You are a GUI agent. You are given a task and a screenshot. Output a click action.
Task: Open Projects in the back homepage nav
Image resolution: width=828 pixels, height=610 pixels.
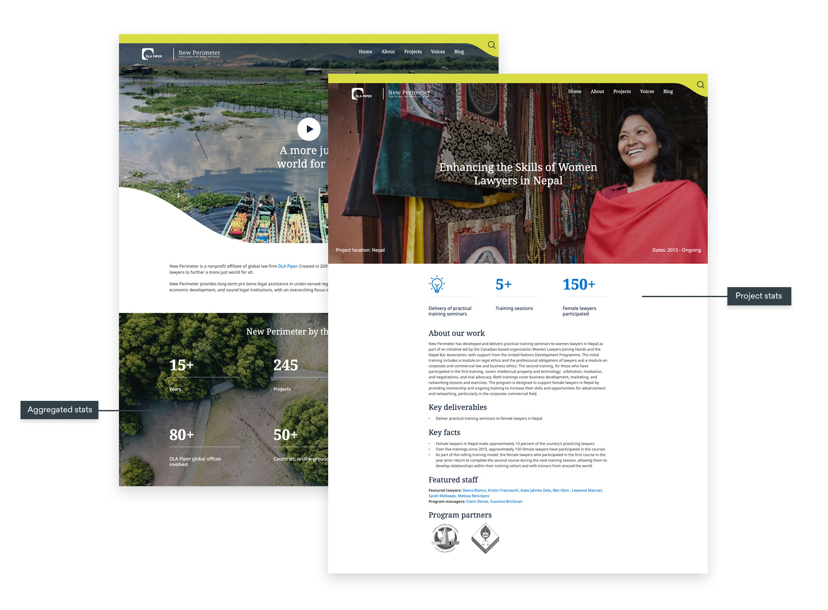(413, 52)
